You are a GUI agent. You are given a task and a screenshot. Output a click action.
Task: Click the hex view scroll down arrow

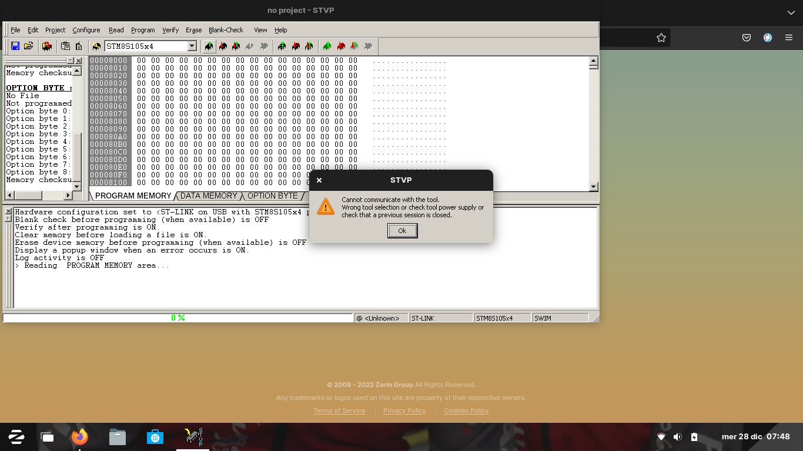click(593, 187)
